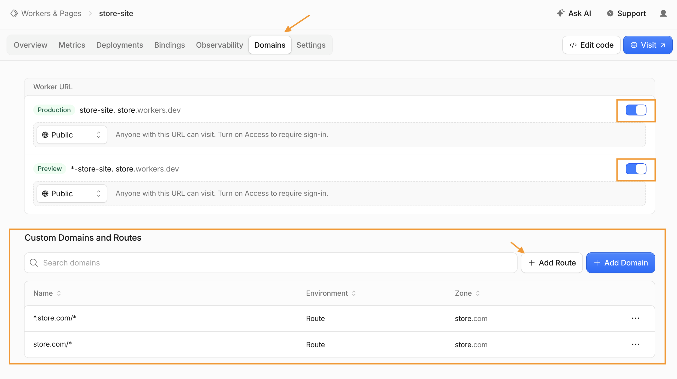Click the Production URL store-site.store.workers.dev

point(130,110)
